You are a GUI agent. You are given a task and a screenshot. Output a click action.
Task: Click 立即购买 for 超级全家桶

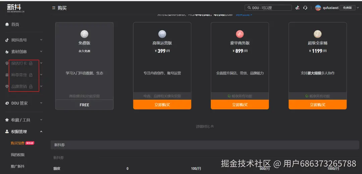tap(317, 105)
